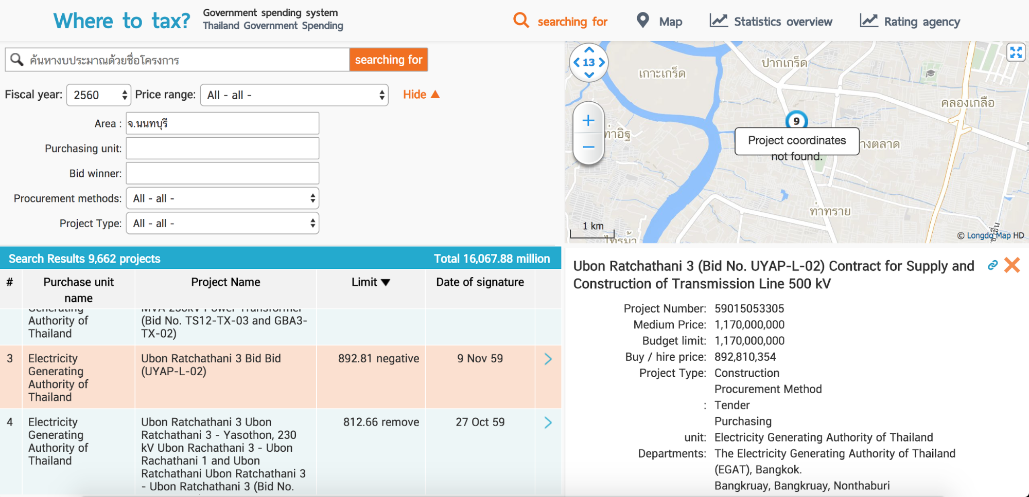Screen dimensions: 1029x497
Task: Focus the Purchasing unit input field
Action: coord(222,149)
